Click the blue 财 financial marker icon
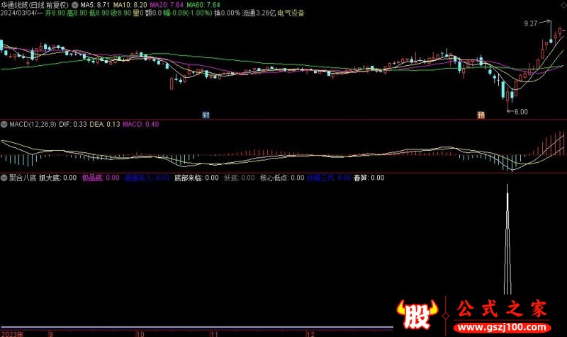Screen dimensions: 567x337 [206, 113]
